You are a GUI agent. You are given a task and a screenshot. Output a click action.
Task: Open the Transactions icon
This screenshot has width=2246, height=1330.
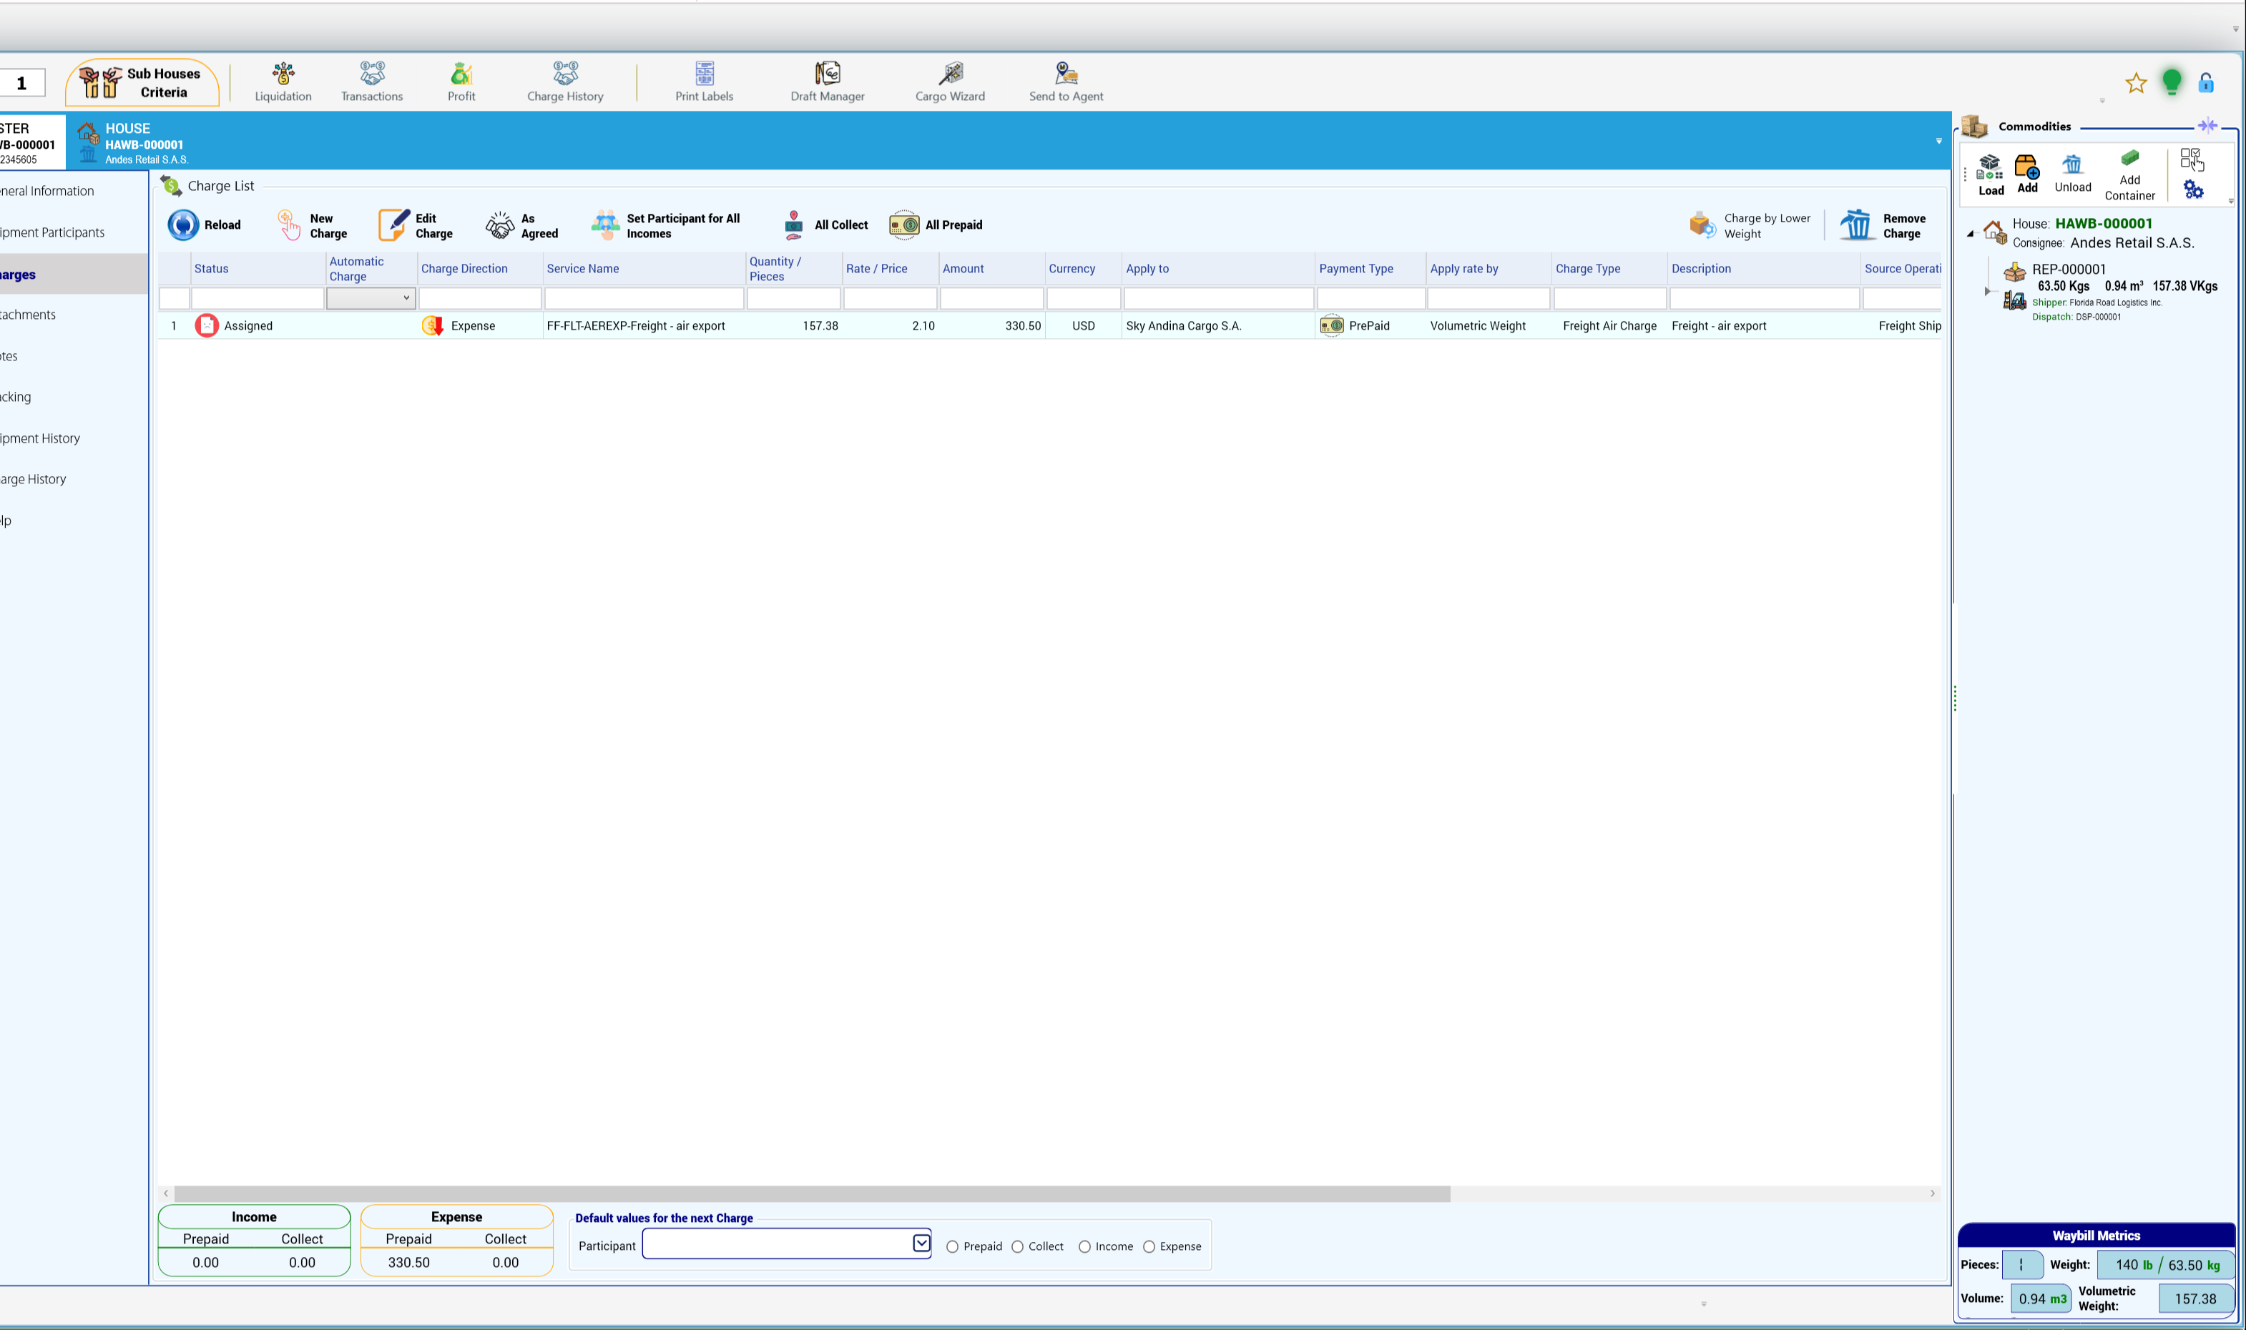click(x=372, y=82)
